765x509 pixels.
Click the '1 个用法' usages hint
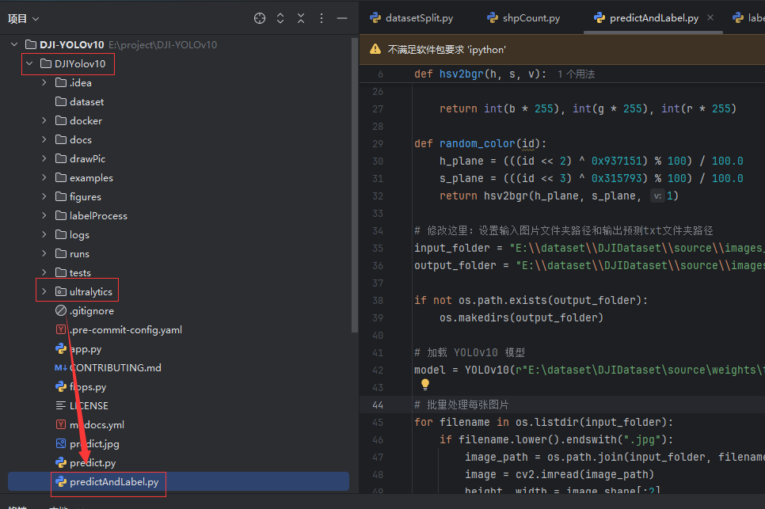pos(576,74)
